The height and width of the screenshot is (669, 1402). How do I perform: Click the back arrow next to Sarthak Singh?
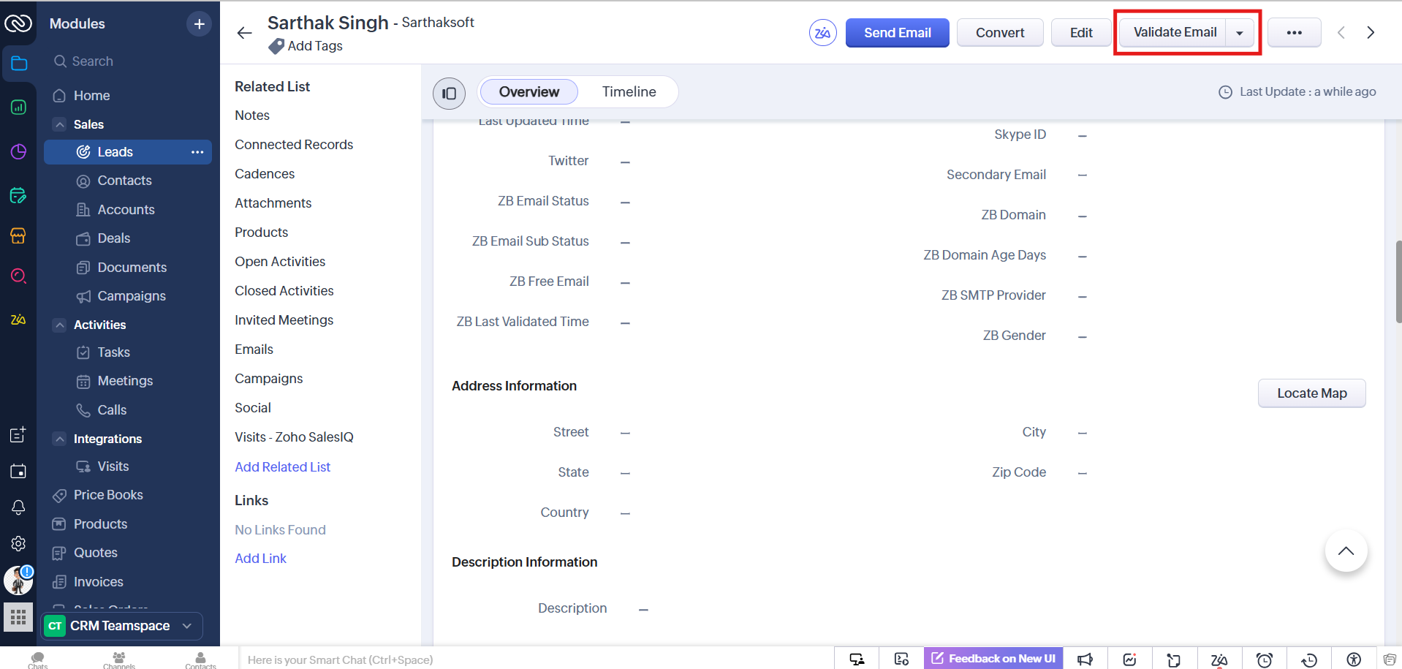(x=244, y=33)
